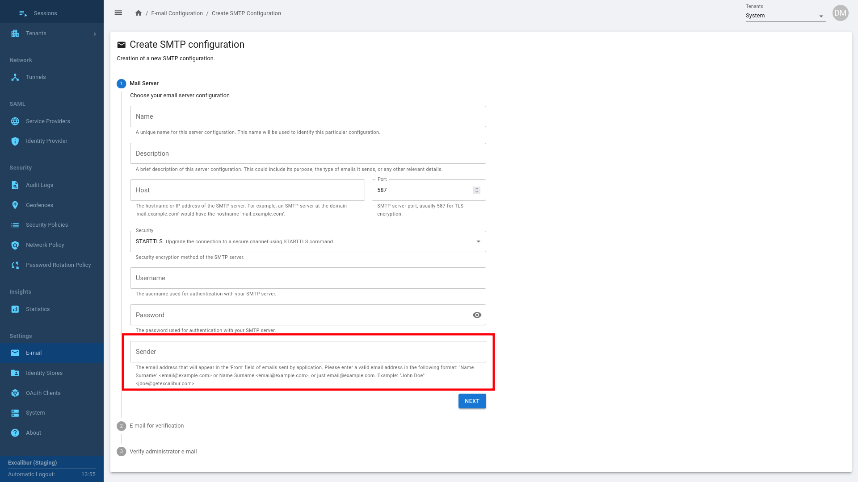The width and height of the screenshot is (858, 482).
Task: Open the OAuth Clients cube icon
Action: pyautogui.click(x=15, y=393)
